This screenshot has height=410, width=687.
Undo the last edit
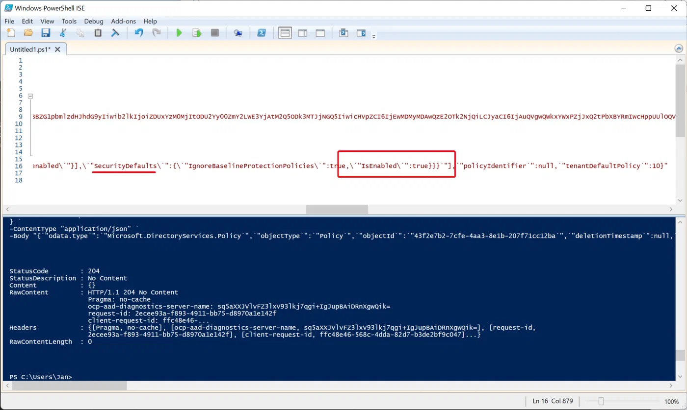pos(139,33)
